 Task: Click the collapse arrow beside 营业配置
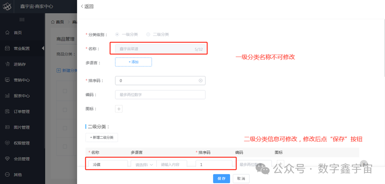(43, 48)
